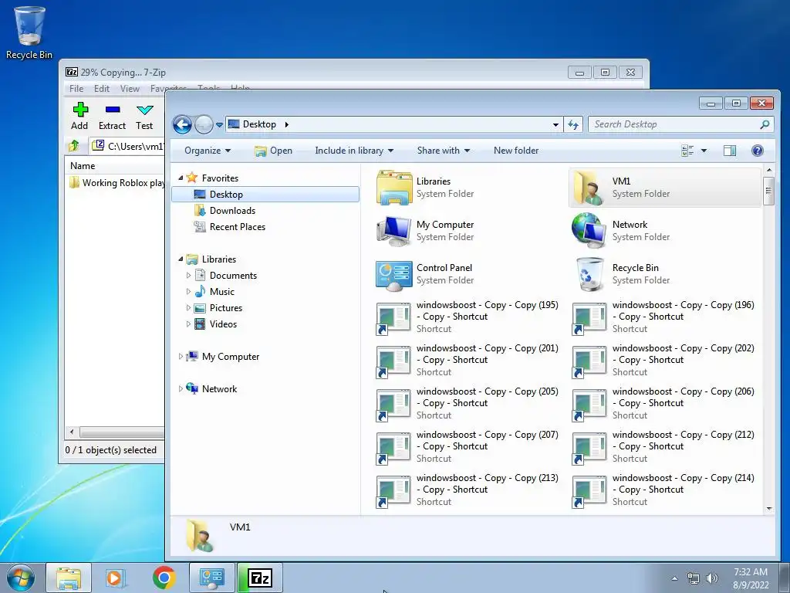790x593 pixels.
Task: Expand My Computer in navigation pane
Action: [181, 357]
